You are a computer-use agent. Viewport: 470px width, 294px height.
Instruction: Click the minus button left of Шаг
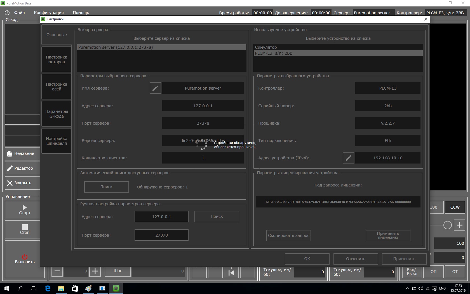point(57,271)
